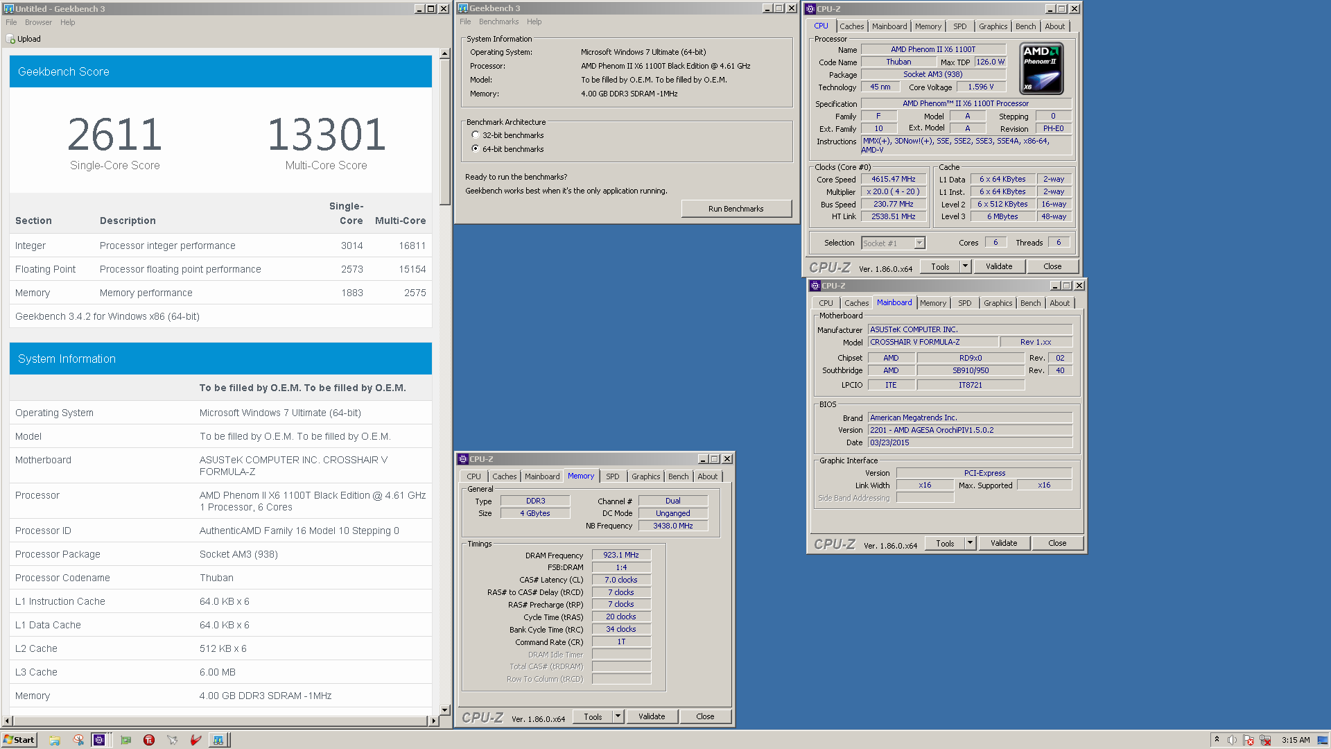1331x749 pixels.
Task: Click Geekbench results window title icon
Action: [8, 9]
